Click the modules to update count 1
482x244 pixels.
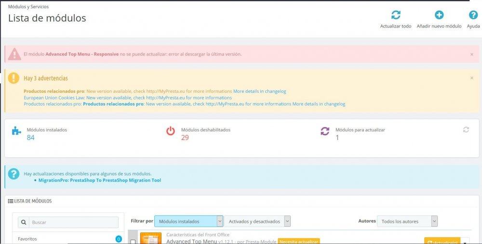point(337,138)
